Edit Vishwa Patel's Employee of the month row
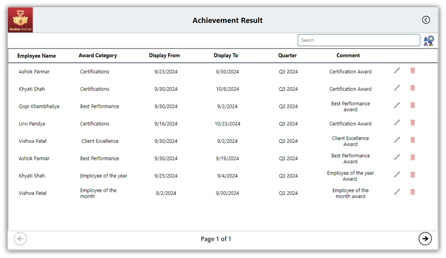The width and height of the screenshot is (446, 258). pyautogui.click(x=397, y=192)
